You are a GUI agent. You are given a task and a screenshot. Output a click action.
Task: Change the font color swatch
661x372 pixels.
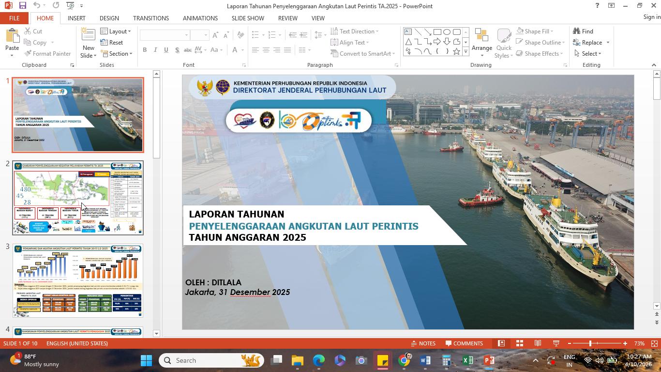(x=235, y=50)
